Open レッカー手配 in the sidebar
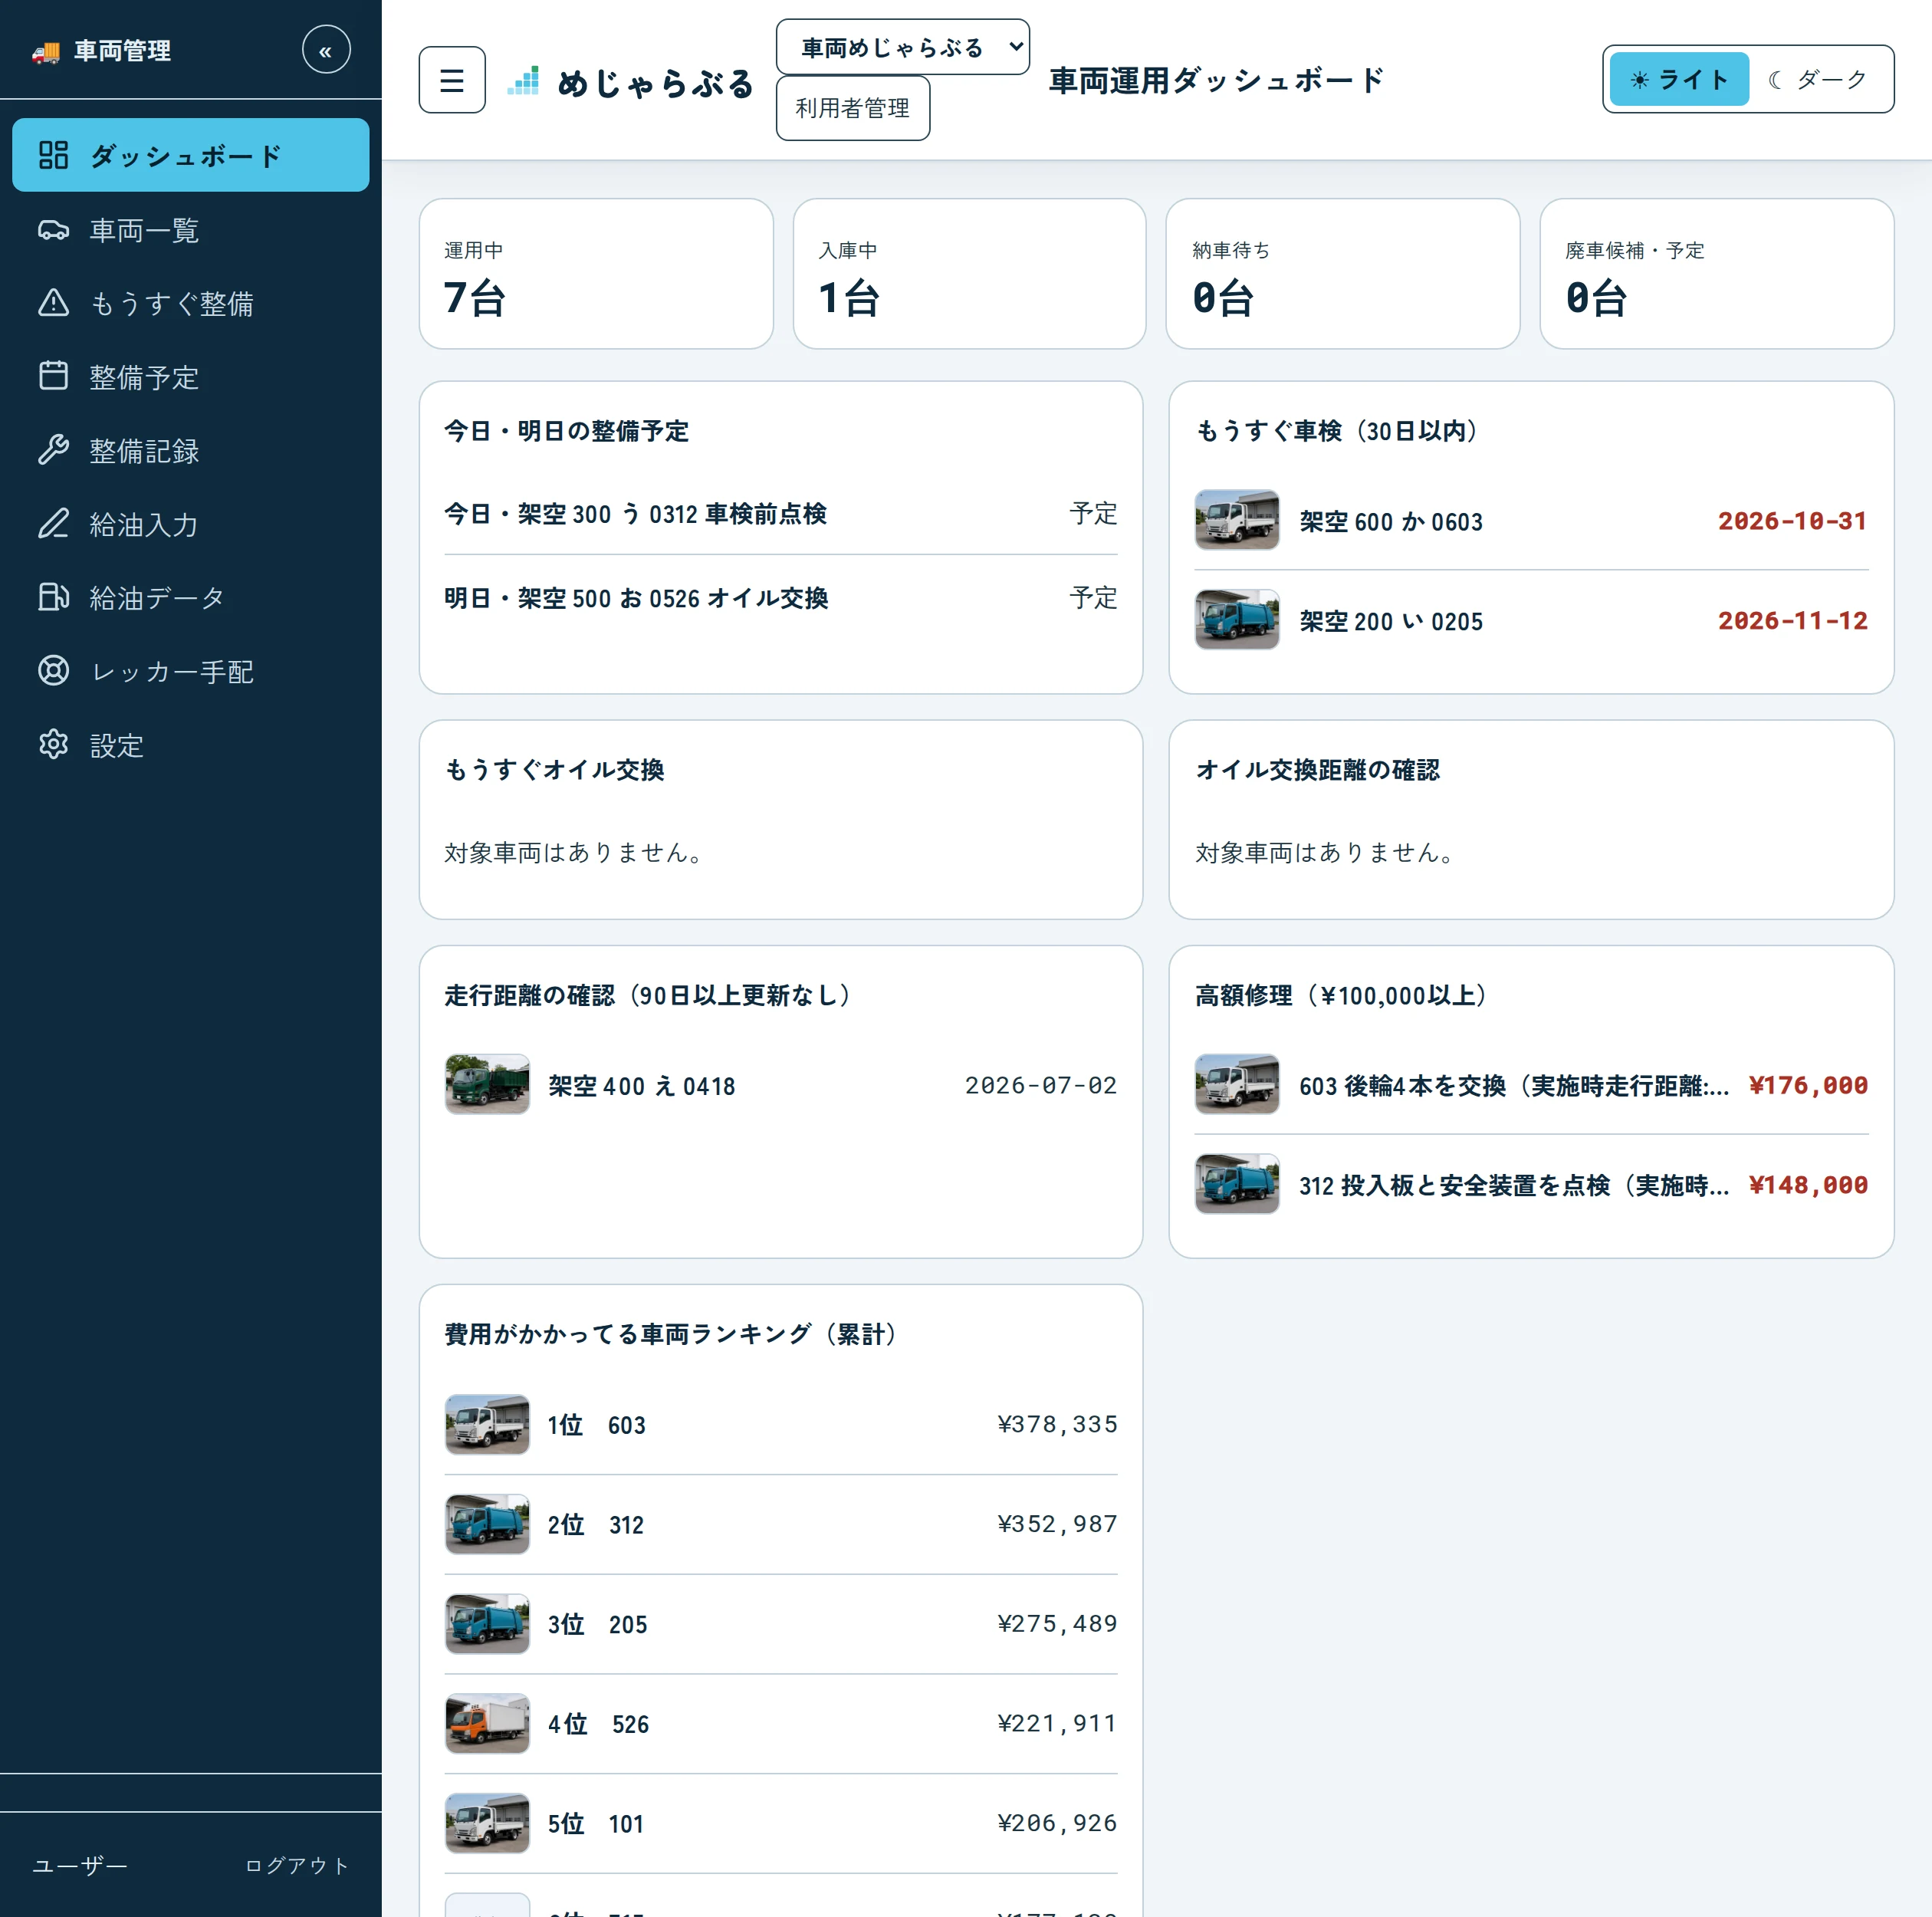 [x=191, y=670]
